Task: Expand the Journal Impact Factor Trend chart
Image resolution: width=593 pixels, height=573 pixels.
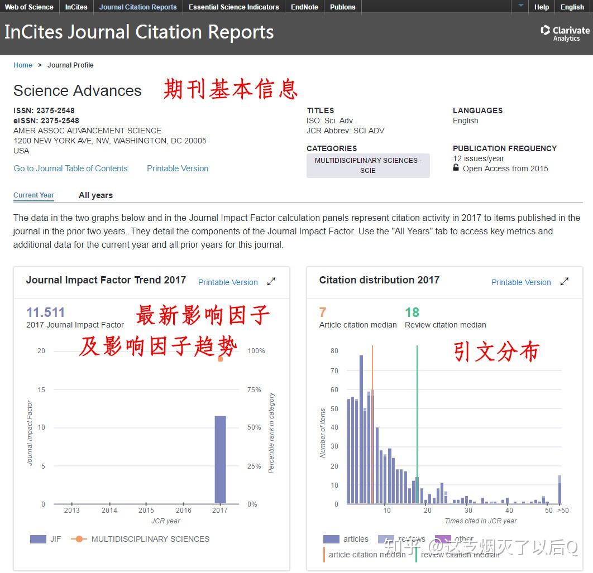Action: [271, 282]
